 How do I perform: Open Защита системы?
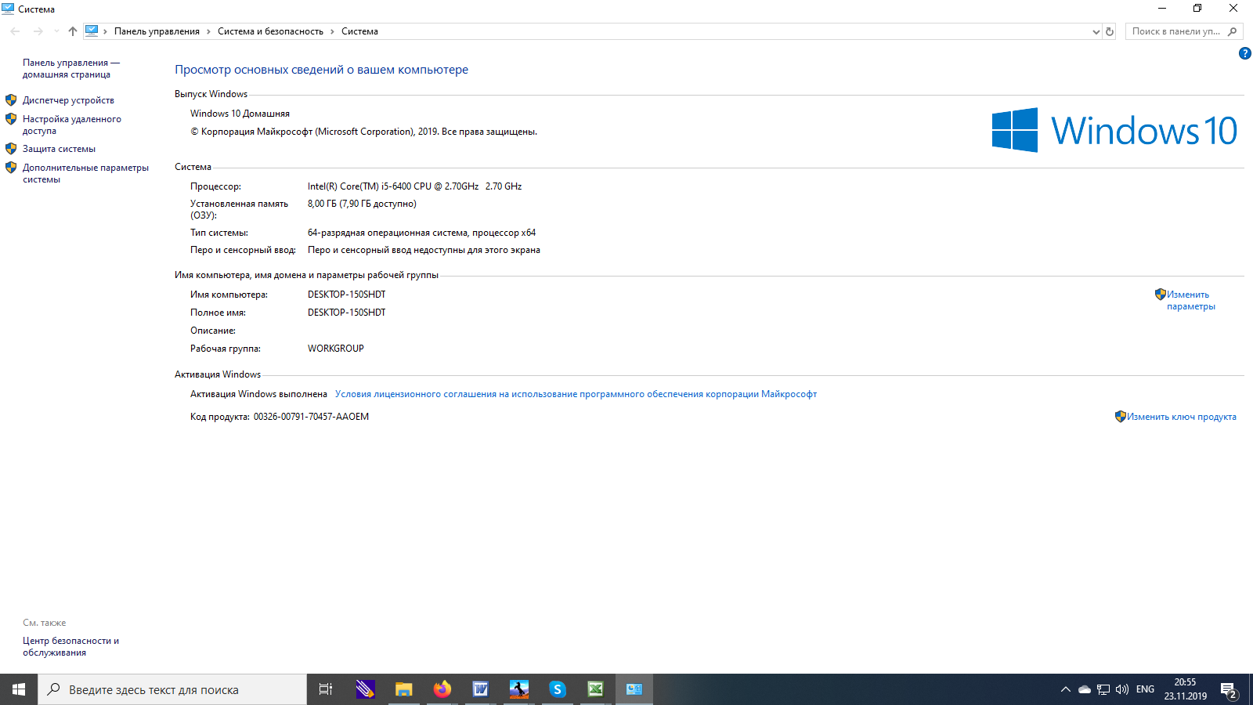pyautogui.click(x=59, y=149)
